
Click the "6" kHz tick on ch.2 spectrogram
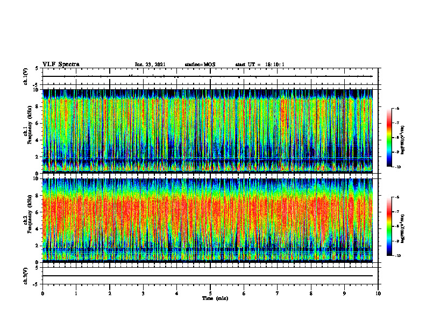pos(38,212)
